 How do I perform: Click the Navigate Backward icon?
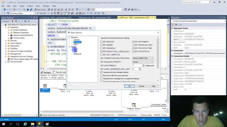point(5,10)
